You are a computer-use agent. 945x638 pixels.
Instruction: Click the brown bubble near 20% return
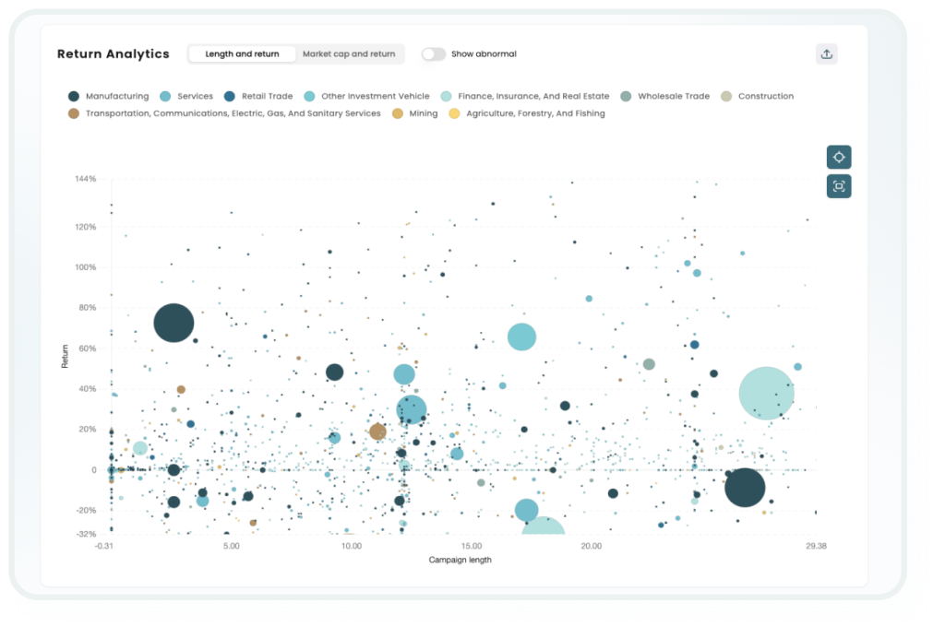pyautogui.click(x=377, y=431)
